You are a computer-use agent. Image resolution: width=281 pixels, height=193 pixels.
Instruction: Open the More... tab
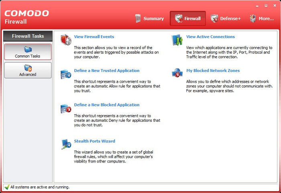click(261, 18)
